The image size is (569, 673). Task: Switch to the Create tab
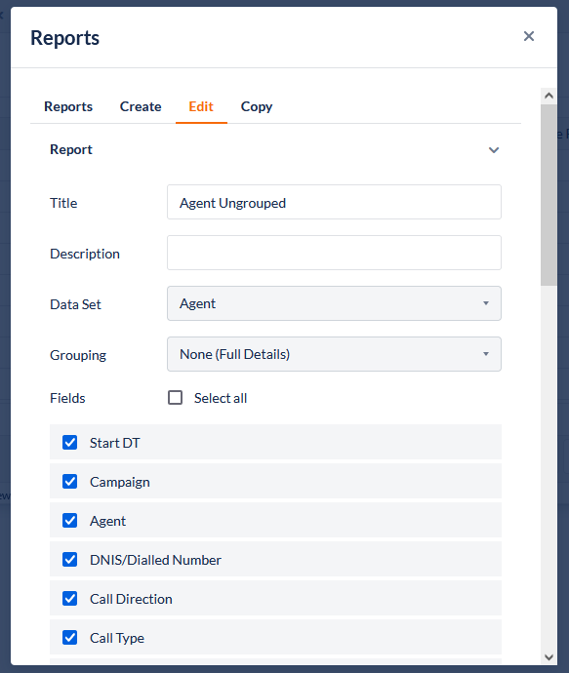(x=141, y=106)
